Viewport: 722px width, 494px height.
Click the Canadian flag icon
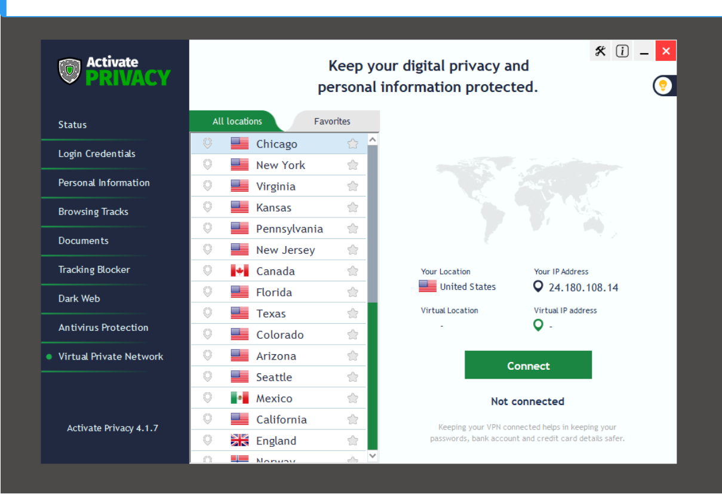click(239, 271)
